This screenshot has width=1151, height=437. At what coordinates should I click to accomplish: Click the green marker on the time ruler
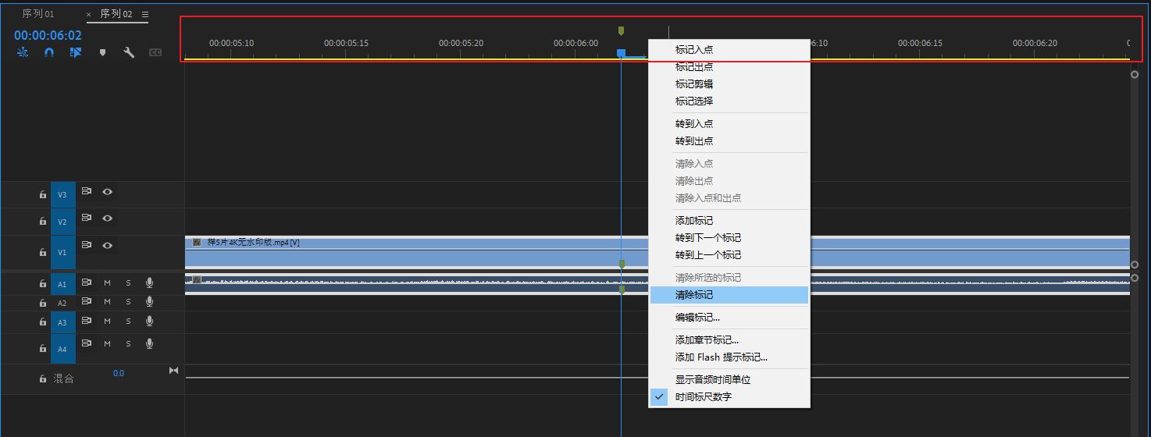point(621,30)
